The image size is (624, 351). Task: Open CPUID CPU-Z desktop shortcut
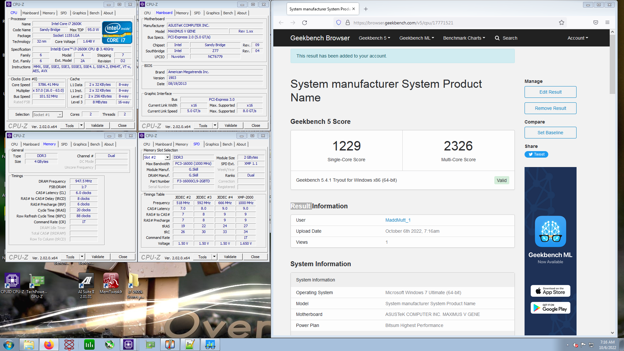point(12,283)
